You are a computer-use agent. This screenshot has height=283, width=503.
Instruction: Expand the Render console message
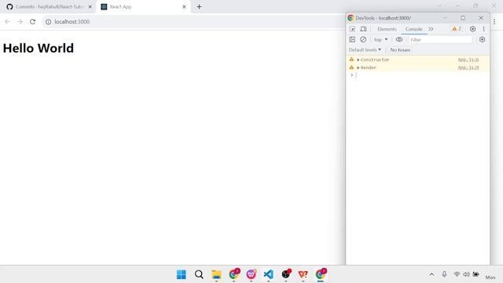[358, 68]
